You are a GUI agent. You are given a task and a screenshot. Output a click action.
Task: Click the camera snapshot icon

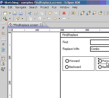point(73,13)
